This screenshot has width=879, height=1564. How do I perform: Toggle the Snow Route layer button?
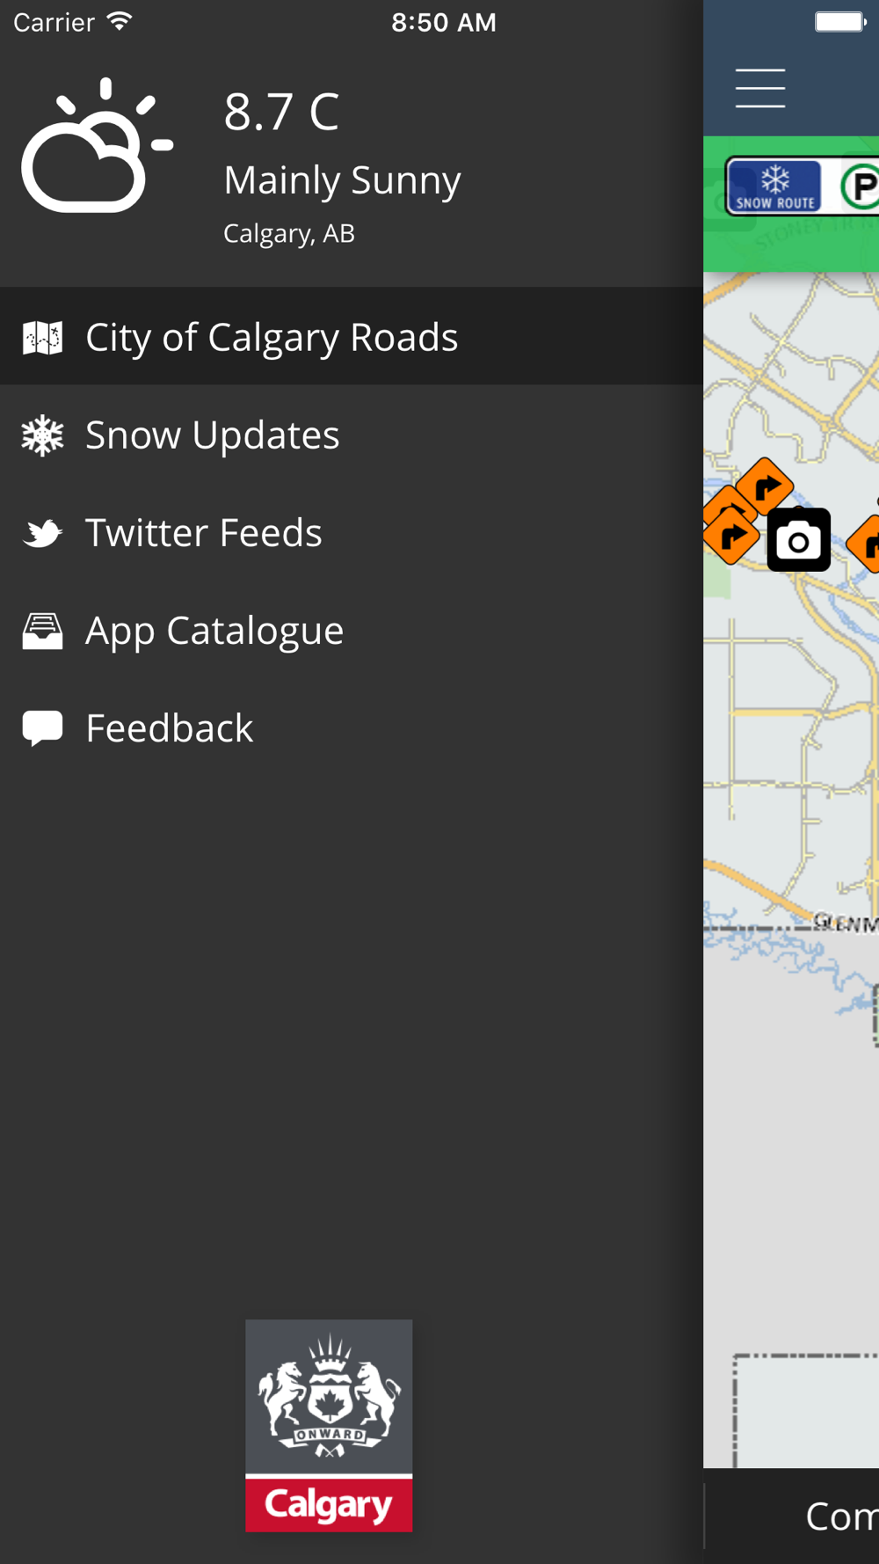774,186
